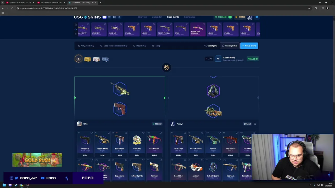
Task: Open Exchanger navigation tab
Action: 189,17
